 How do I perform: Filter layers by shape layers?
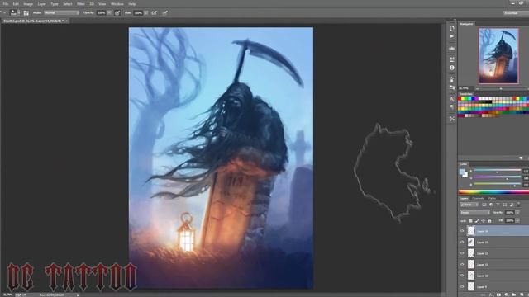coord(505,205)
